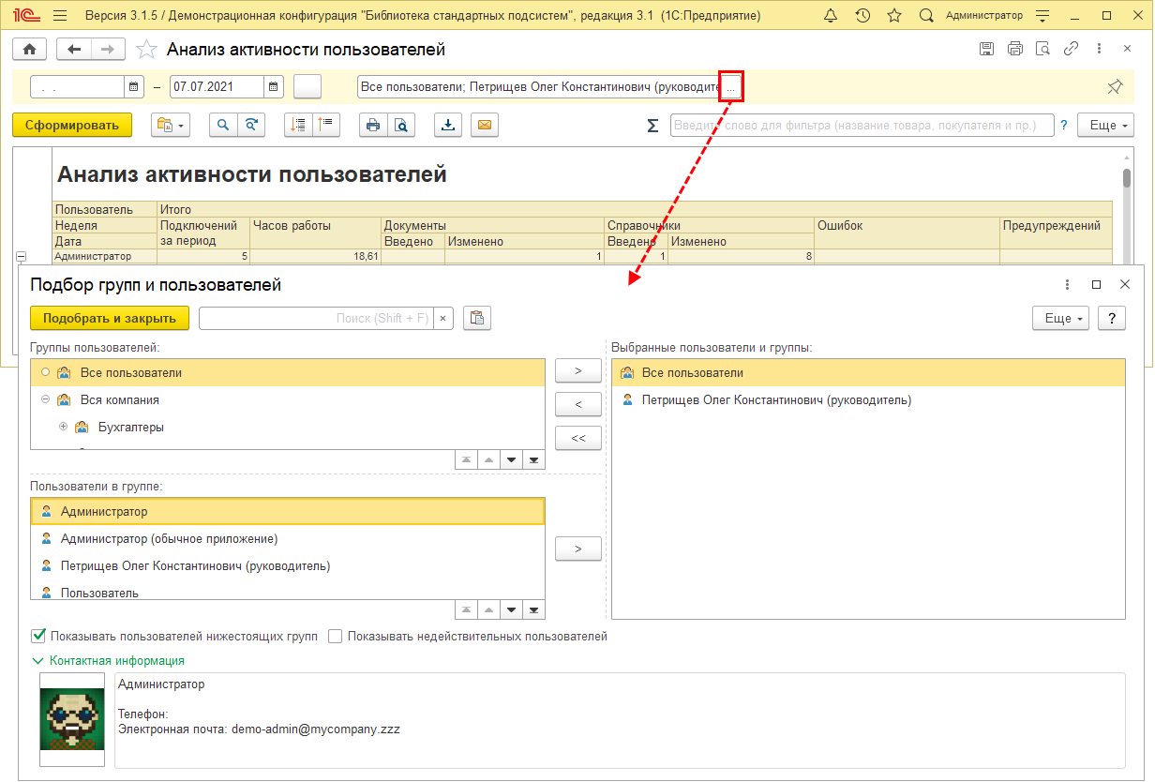1155x782 pixels.
Task: Generate the report with Сформировать
Action: (72, 125)
